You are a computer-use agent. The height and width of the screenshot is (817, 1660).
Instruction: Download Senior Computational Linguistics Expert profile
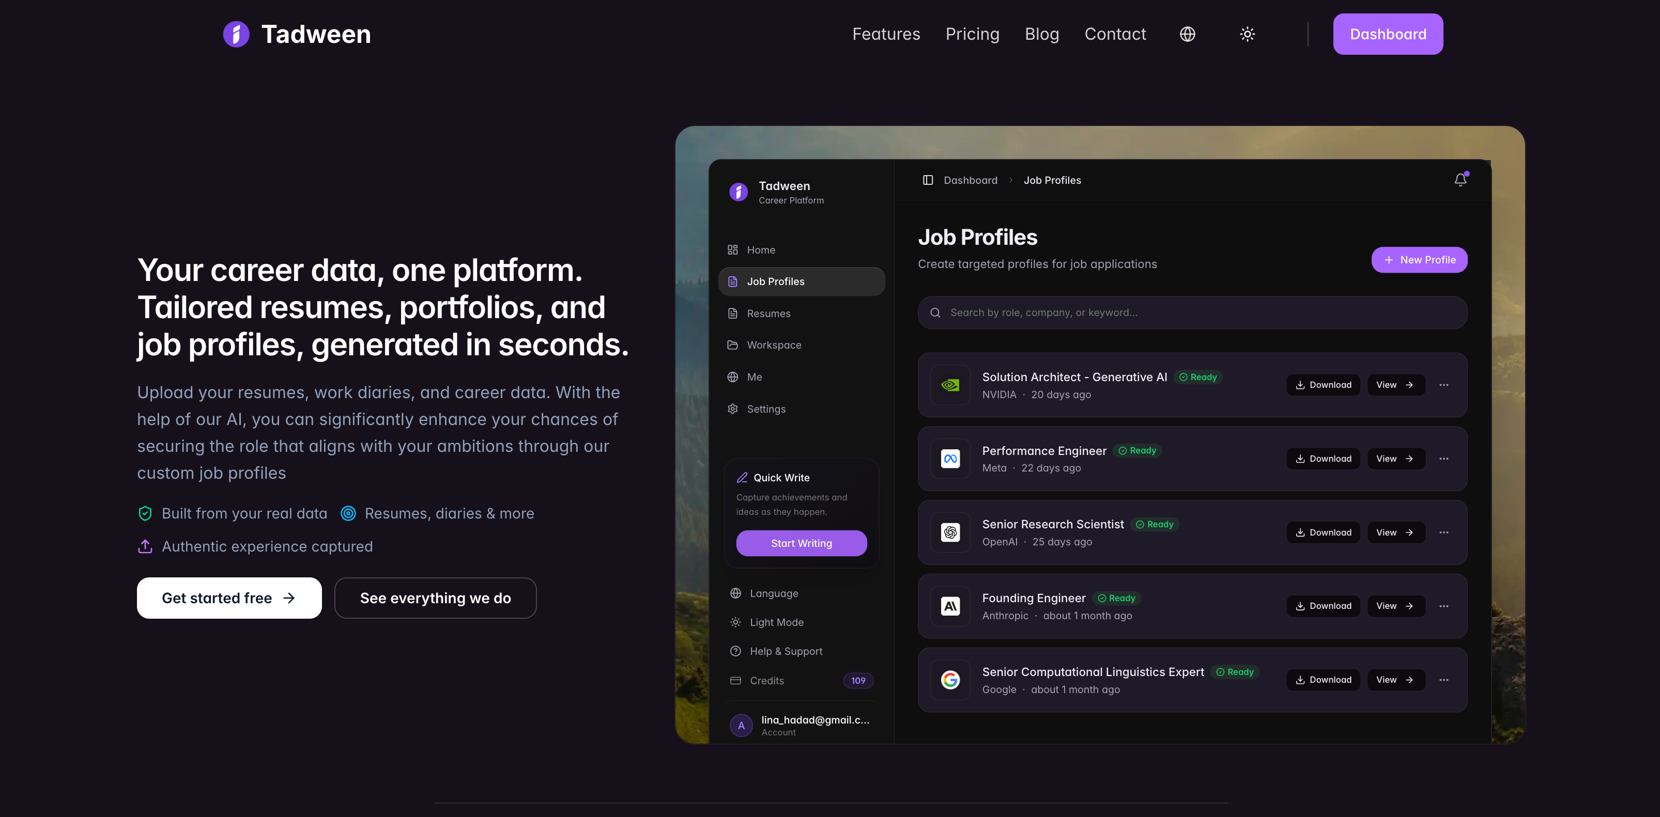pyautogui.click(x=1323, y=680)
